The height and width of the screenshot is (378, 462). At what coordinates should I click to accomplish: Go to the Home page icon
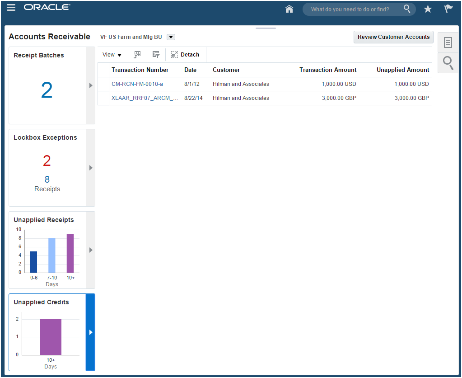click(289, 9)
